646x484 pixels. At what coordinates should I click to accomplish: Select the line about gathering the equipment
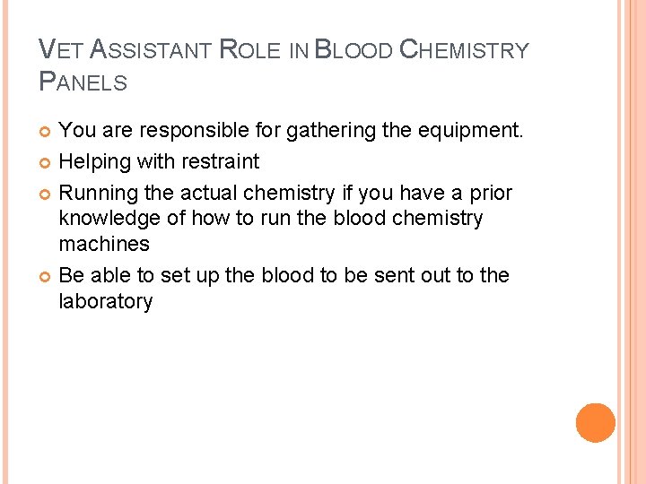[x=291, y=131]
